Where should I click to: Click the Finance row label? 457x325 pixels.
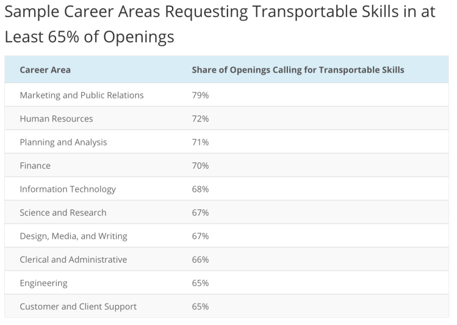[35, 166]
